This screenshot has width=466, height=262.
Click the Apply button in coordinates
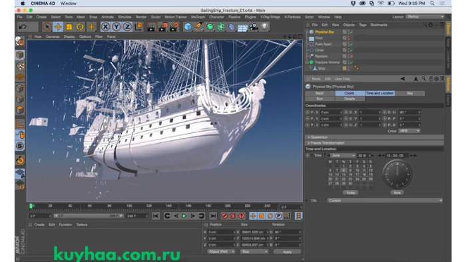[x=287, y=251]
